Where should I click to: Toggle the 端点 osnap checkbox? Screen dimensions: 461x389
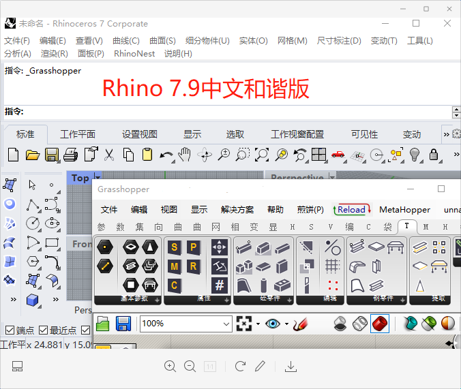coord(10,330)
